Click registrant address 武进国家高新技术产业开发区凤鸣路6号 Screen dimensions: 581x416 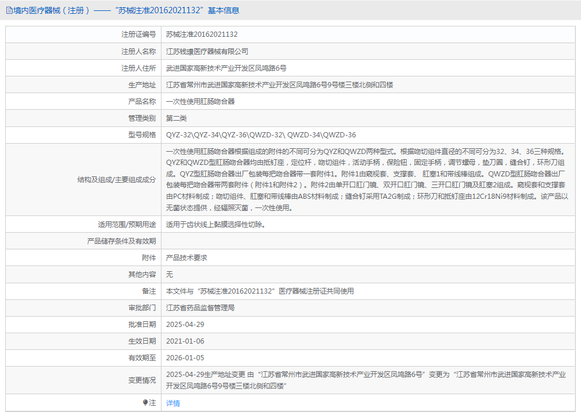tap(226, 68)
